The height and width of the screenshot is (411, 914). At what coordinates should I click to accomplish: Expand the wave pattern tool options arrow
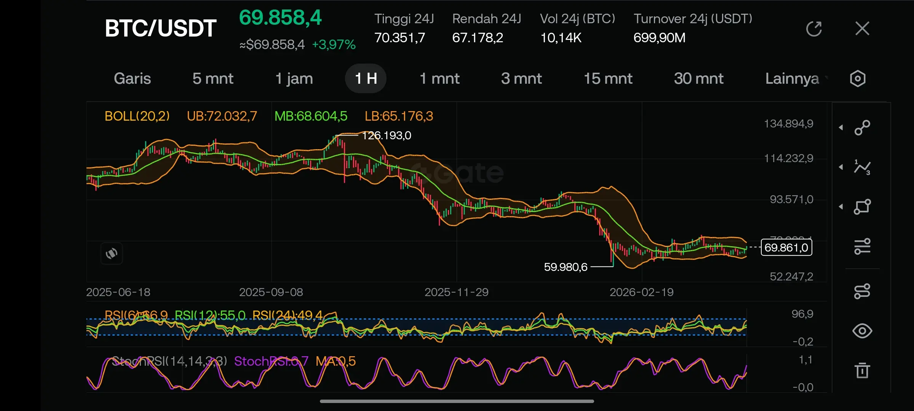point(841,167)
